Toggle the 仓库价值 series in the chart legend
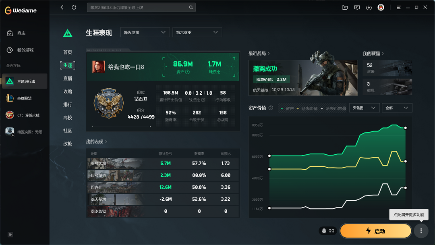Screen dimensions: 435x245 pyautogui.click(x=310, y=108)
